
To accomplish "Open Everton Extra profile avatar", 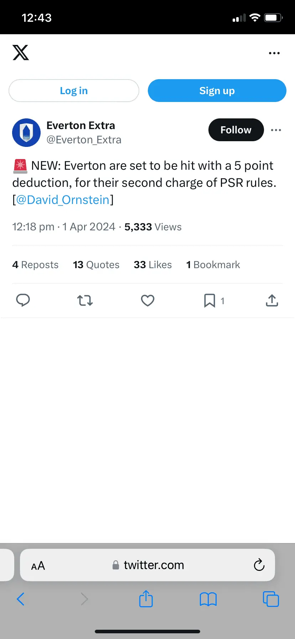I will coord(26,133).
